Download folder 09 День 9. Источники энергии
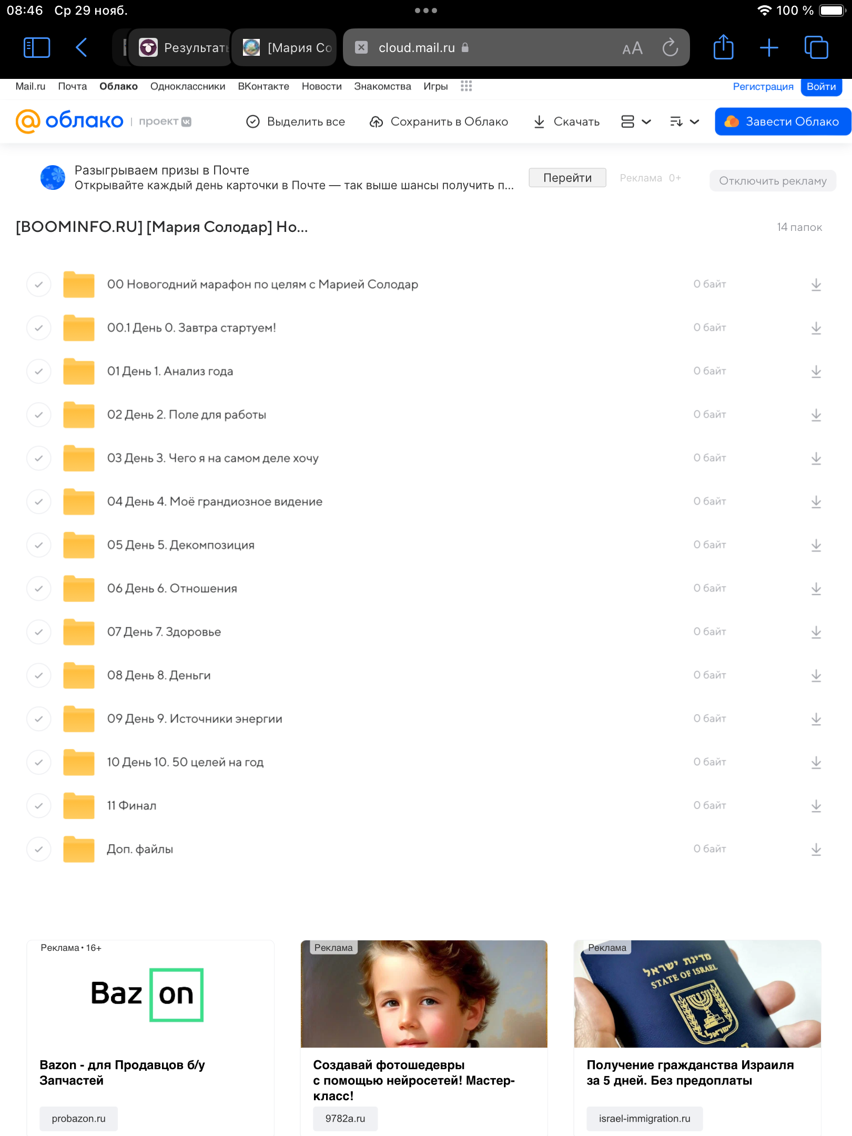The width and height of the screenshot is (852, 1136). tap(816, 719)
